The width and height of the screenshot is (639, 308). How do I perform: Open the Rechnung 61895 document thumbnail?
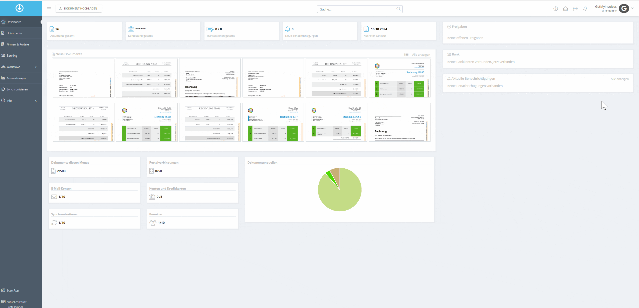click(x=399, y=78)
